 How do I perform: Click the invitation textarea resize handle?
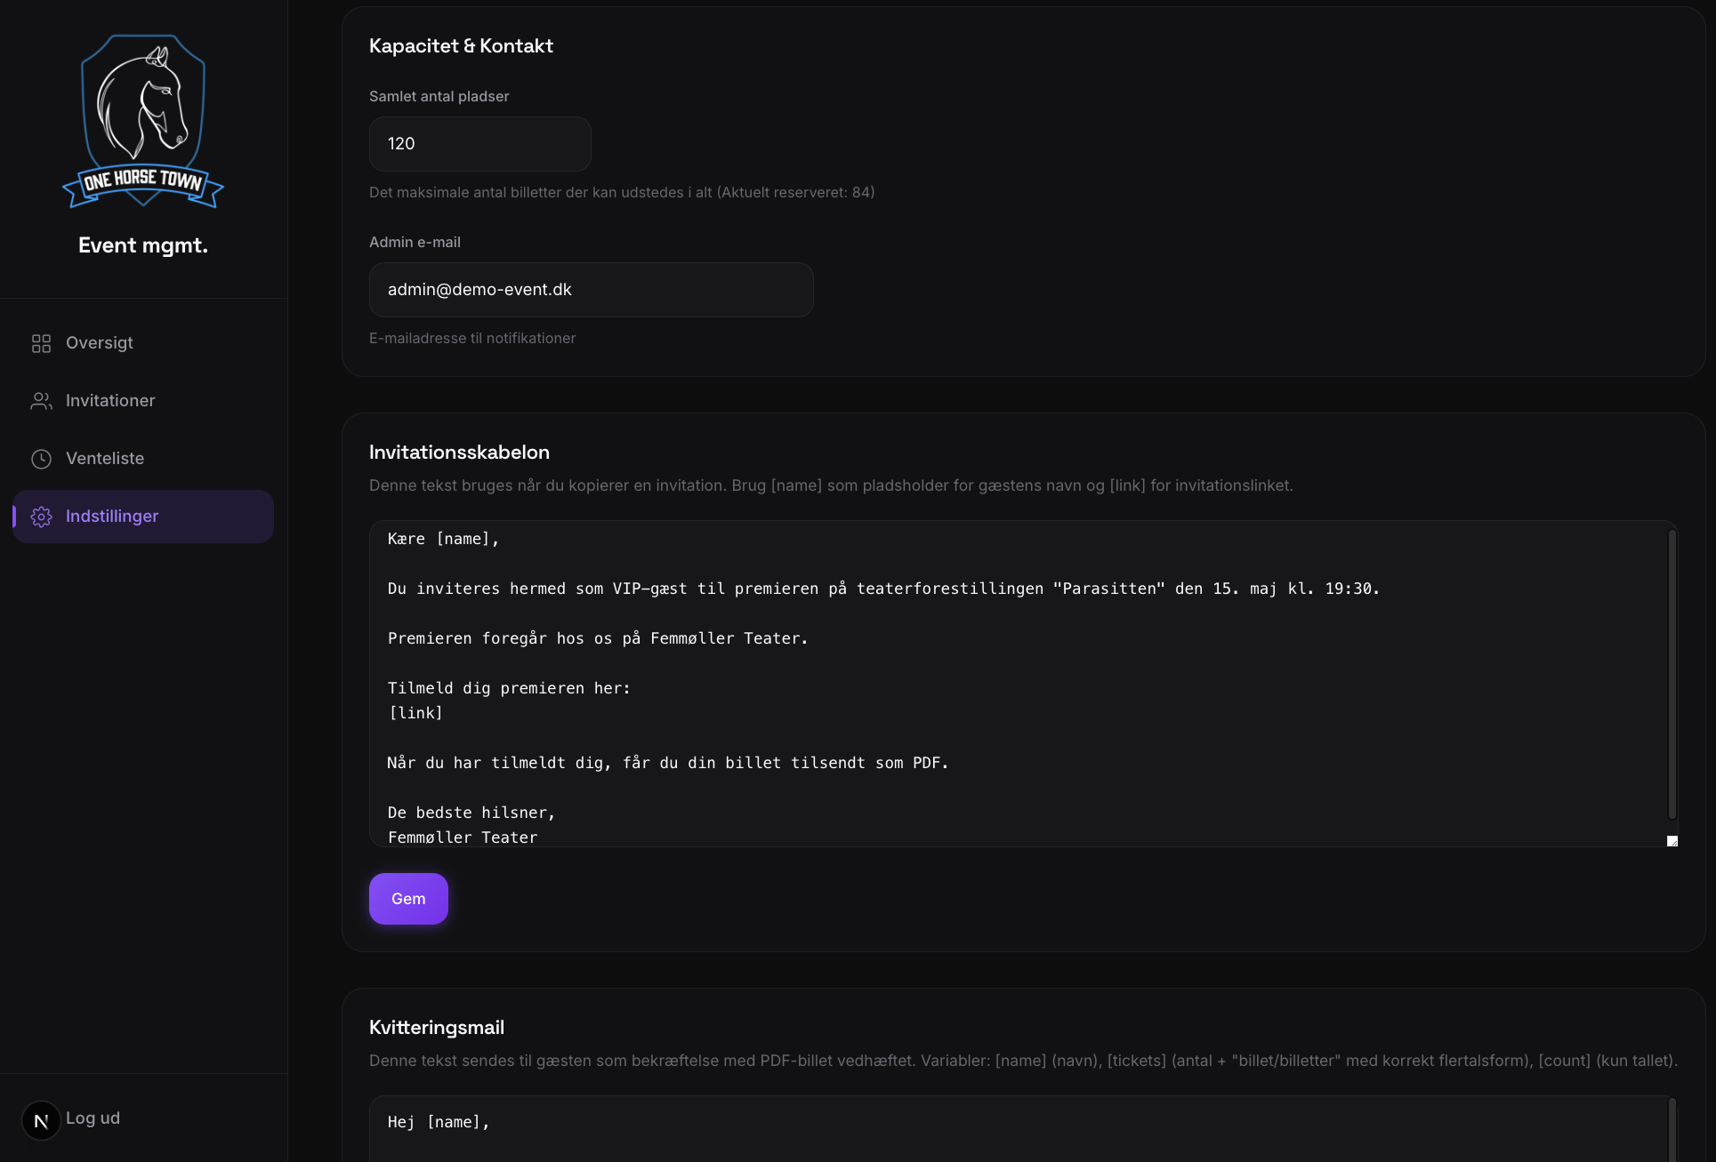pyautogui.click(x=1672, y=841)
